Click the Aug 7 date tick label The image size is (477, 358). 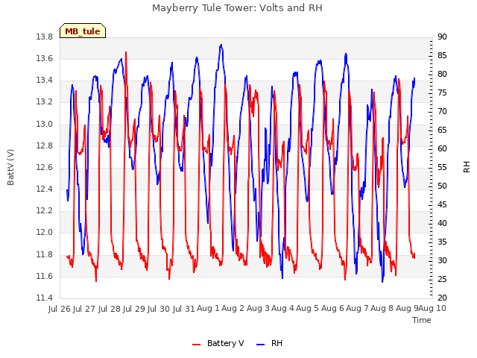[357, 308]
